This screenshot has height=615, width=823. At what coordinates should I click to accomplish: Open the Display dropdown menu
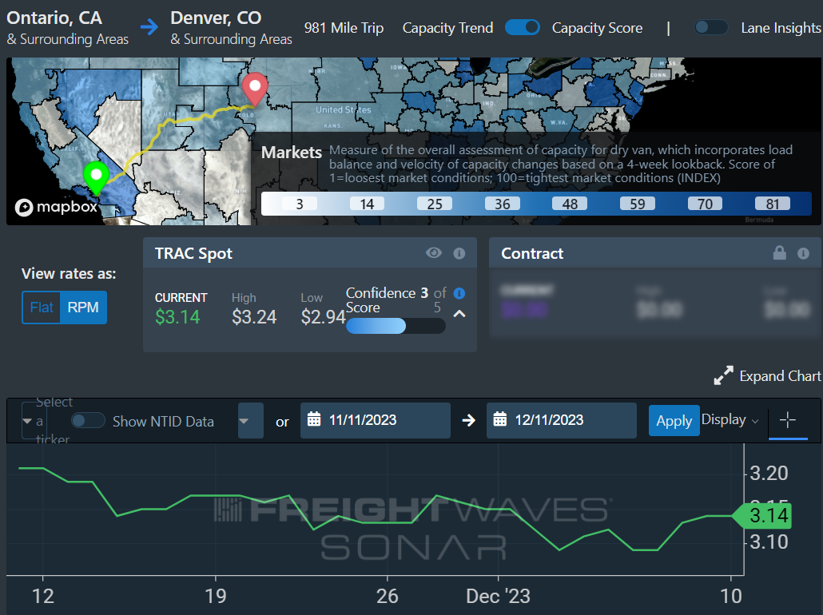pyautogui.click(x=730, y=420)
